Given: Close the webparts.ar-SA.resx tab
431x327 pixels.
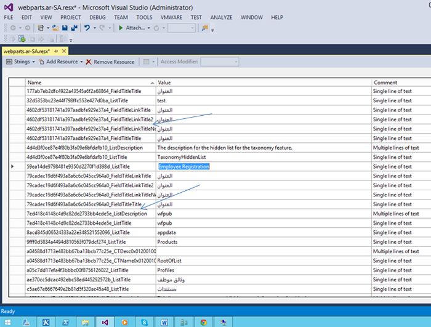Looking at the screenshot, I should click(63, 51).
